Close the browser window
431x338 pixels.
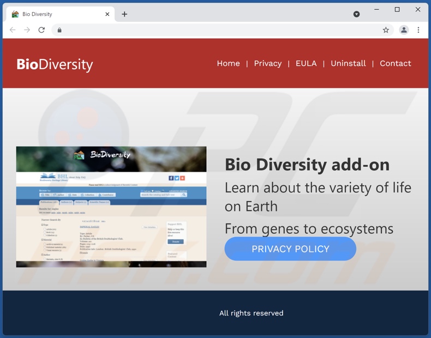[x=418, y=10]
